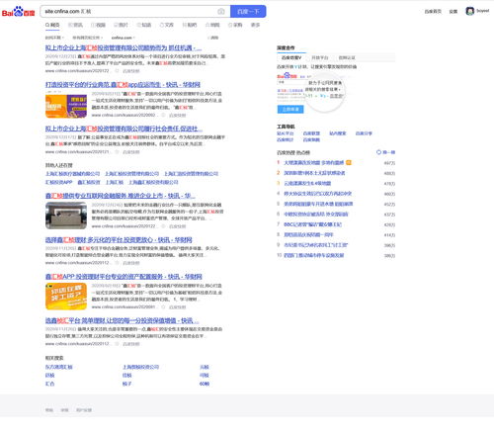Open result 拟上市企业上海汇桢…顺势而为 抓住机遇
This screenshot has height=434, width=494.
[x=123, y=47]
